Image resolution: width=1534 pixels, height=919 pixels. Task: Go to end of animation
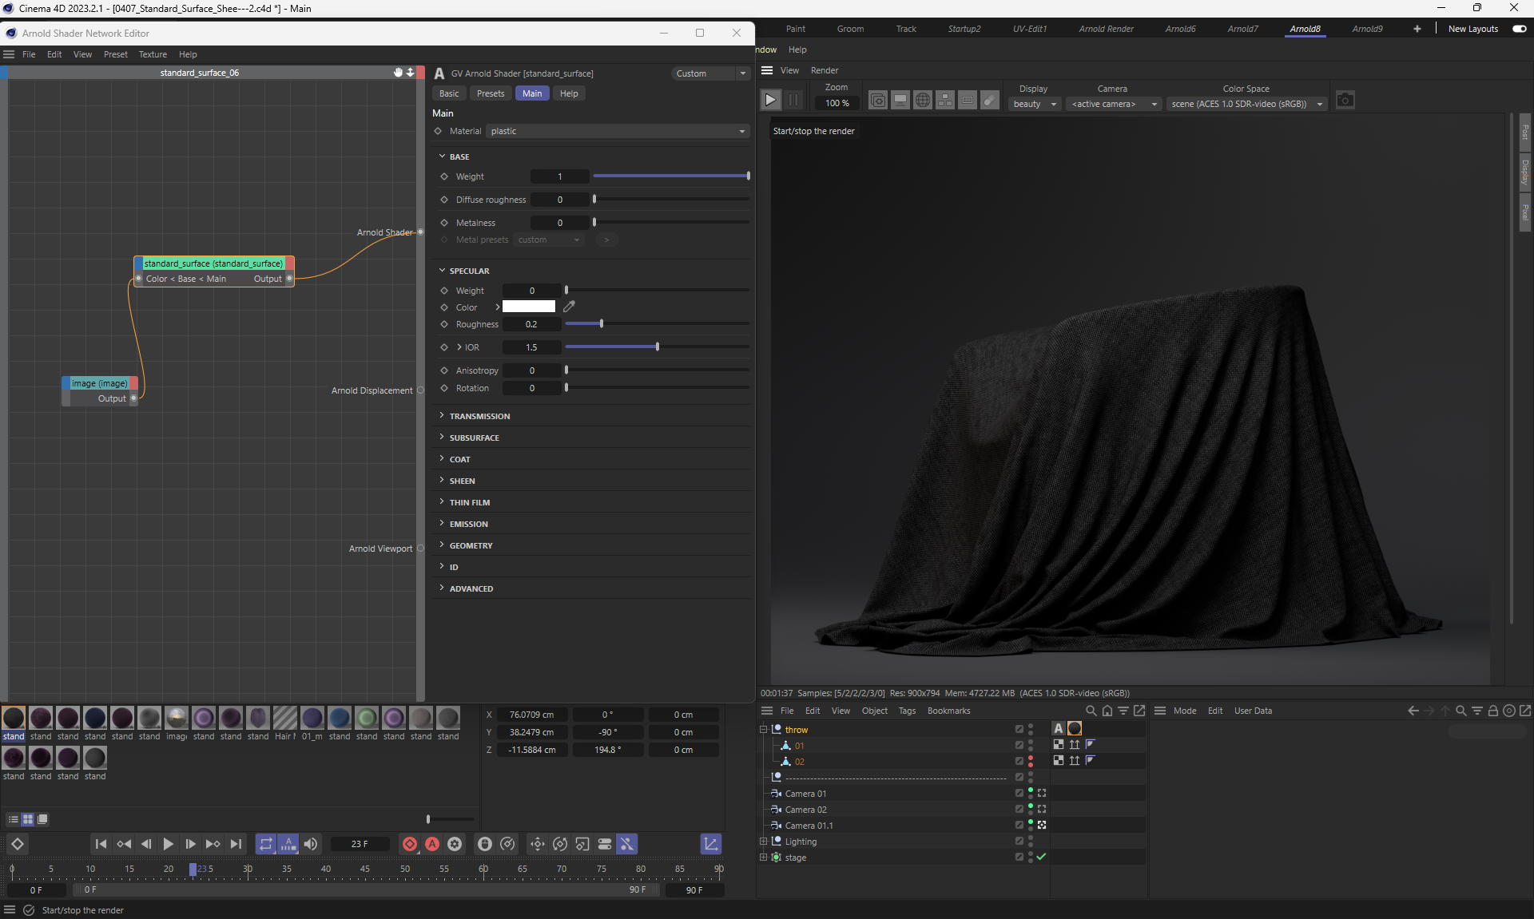click(236, 844)
